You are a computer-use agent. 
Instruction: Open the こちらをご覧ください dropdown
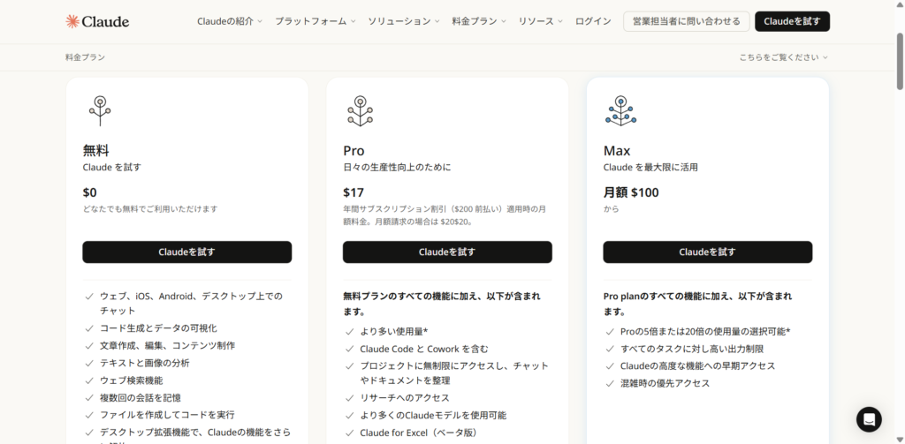(x=783, y=57)
